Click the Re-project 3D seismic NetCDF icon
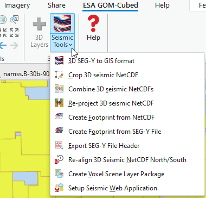This screenshot has width=206, height=198. [59, 103]
